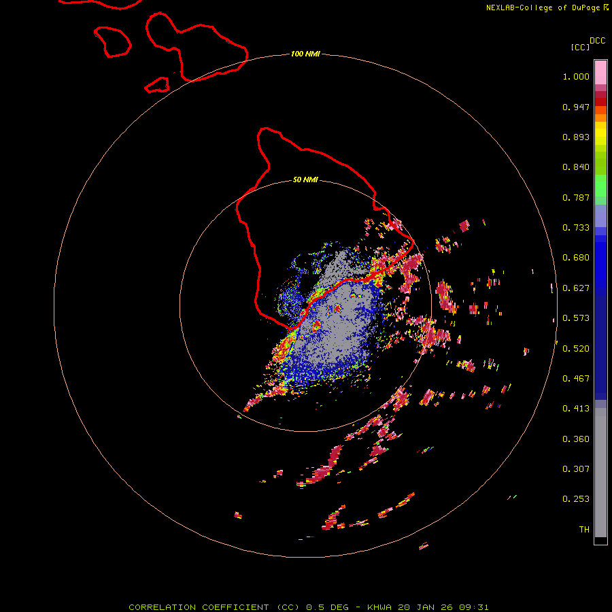Click the 50 NMI range ring label
The width and height of the screenshot is (612, 612).
pyautogui.click(x=305, y=180)
